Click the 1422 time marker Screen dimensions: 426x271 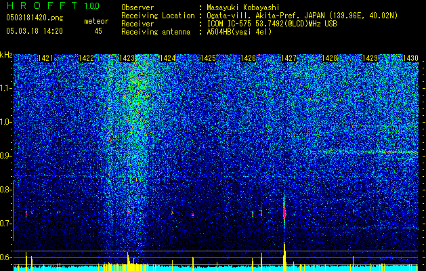click(x=86, y=58)
